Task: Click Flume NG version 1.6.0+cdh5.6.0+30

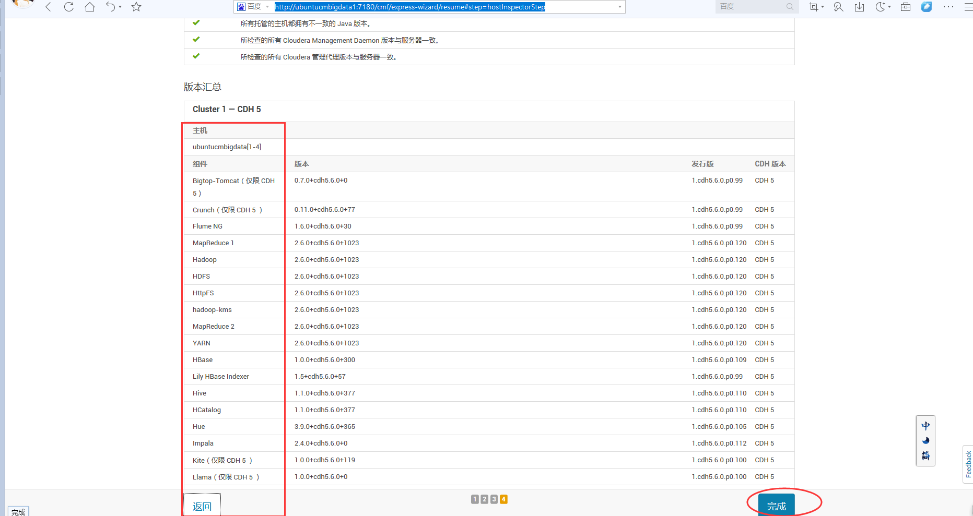Action: (323, 226)
